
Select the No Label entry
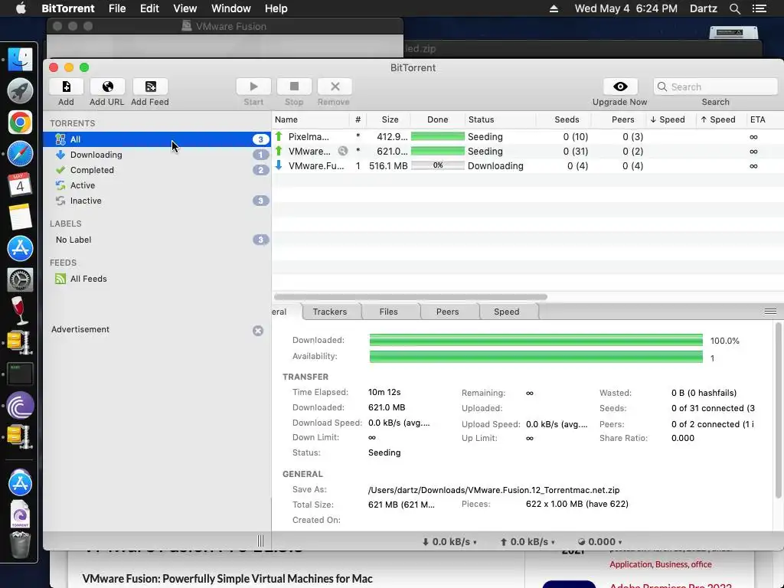[x=157, y=240]
